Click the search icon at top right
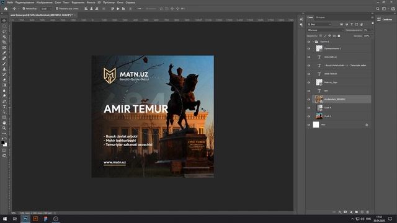Viewport: 397px width, 223px height. 378,9
